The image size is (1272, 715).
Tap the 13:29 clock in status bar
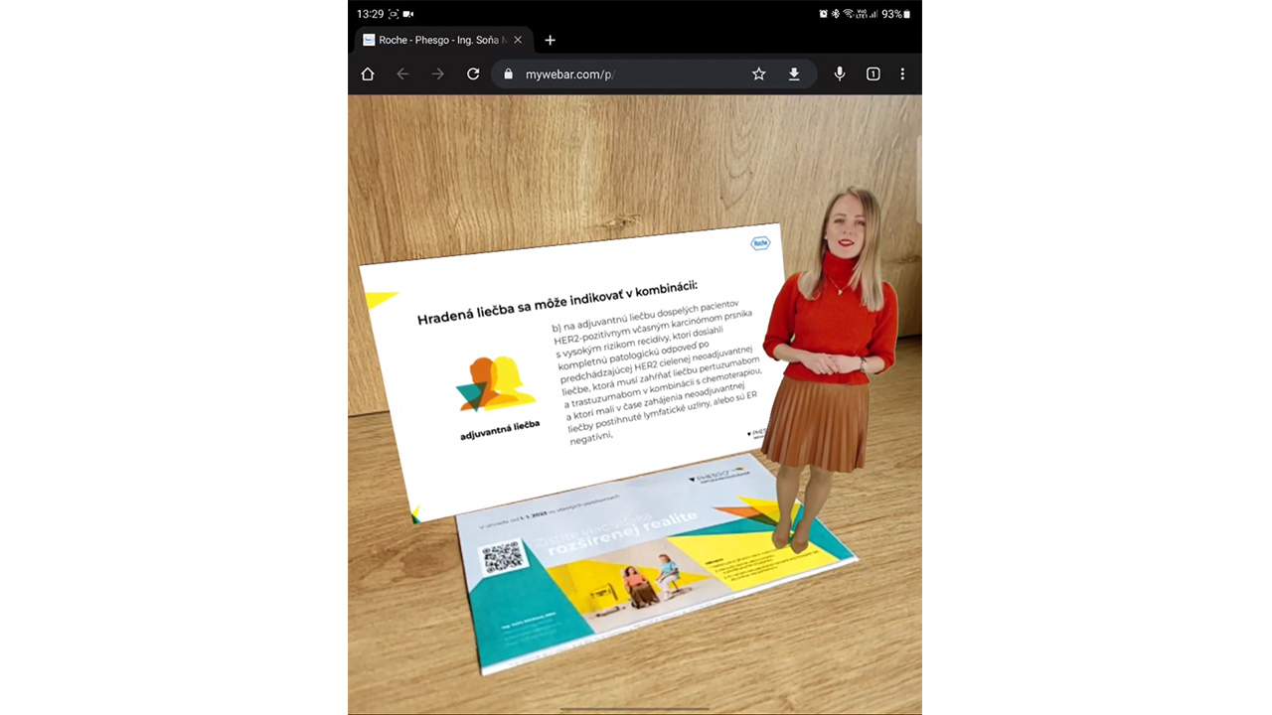click(370, 14)
